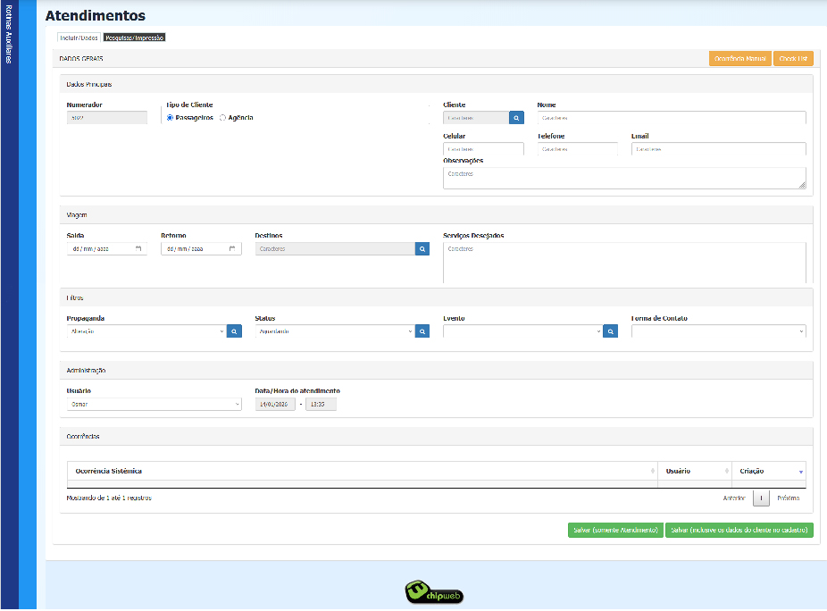Click into the Observações text area

pos(624,178)
